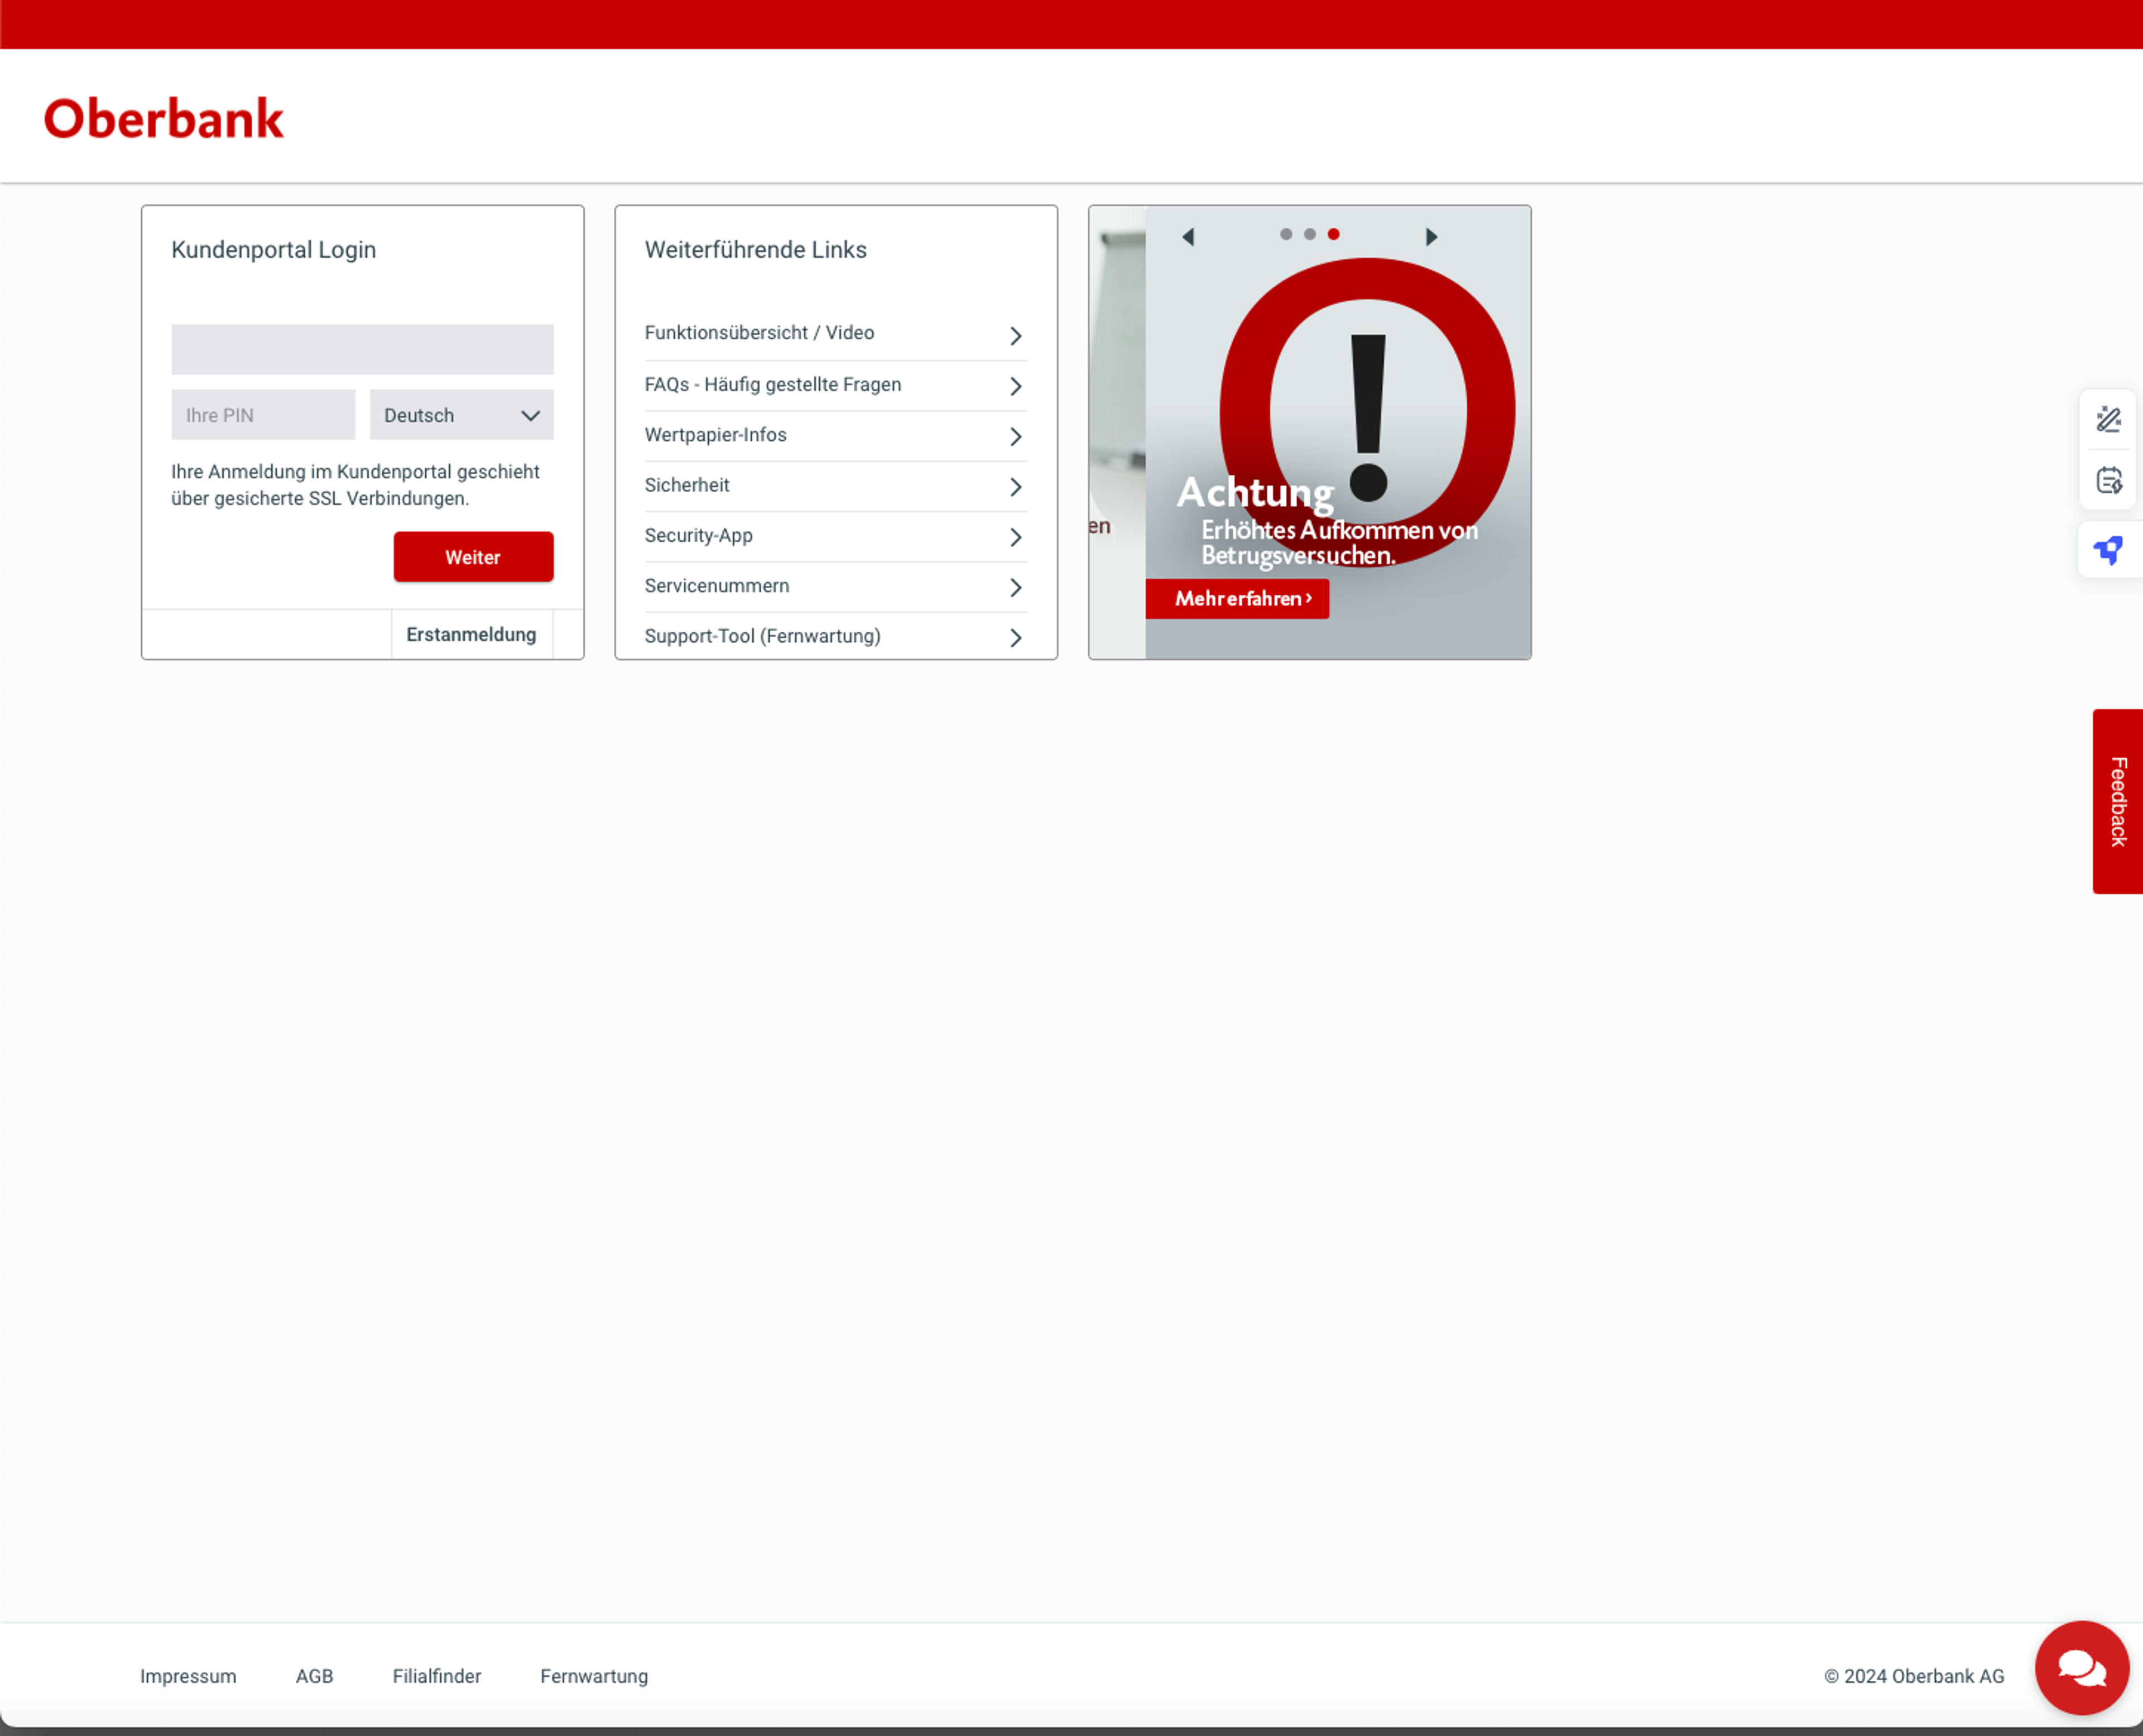Click the Oberbank logo
This screenshot has width=2143, height=1736.
(x=164, y=119)
